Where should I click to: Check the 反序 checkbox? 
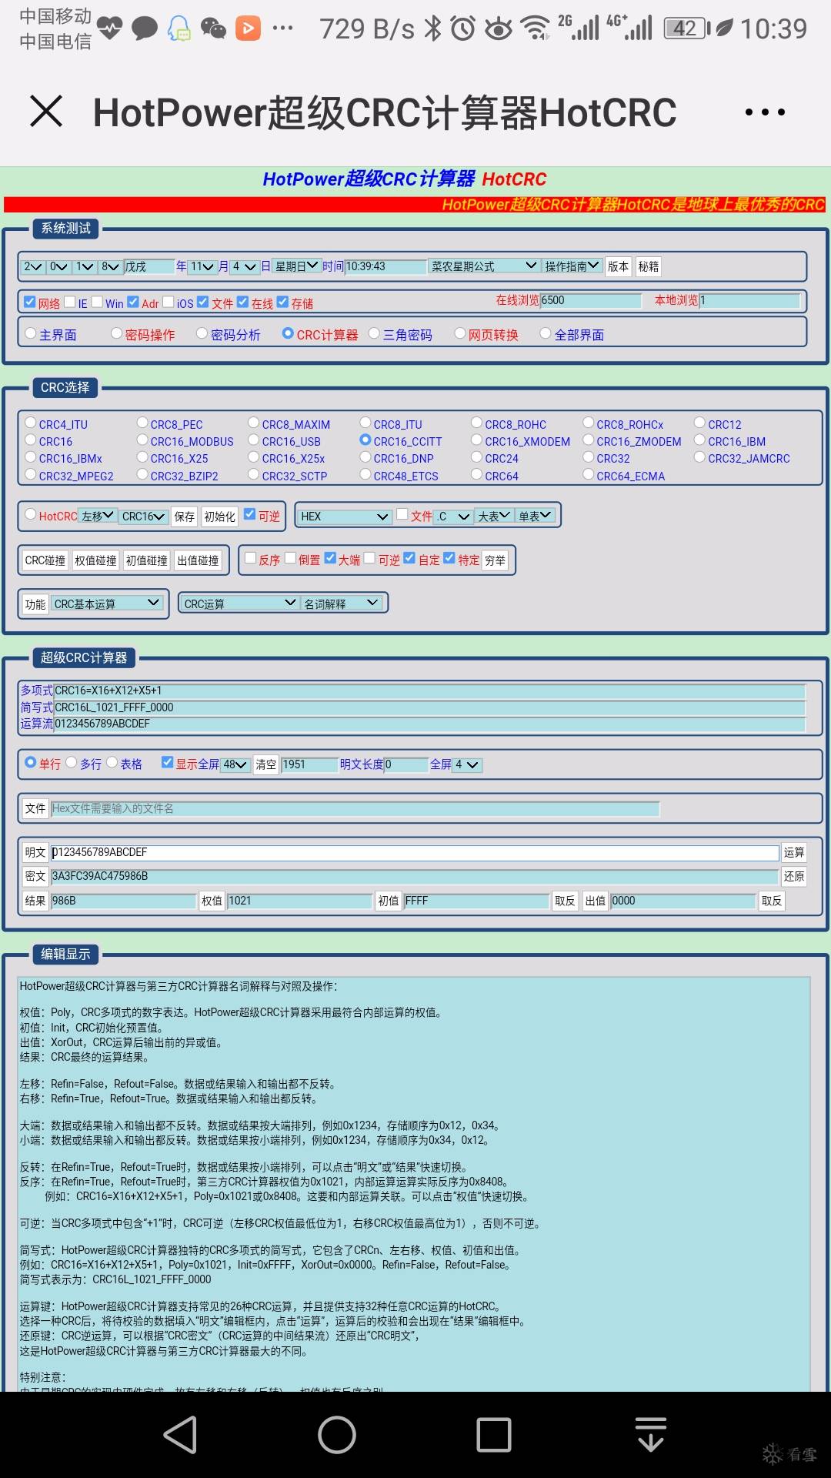click(x=250, y=558)
